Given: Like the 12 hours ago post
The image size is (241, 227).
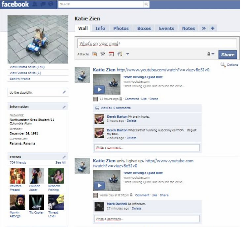Looking at the screenshot, I should pyautogui.click(x=144, y=99).
